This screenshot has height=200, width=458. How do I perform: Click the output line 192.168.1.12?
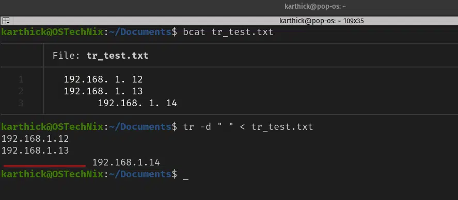pos(35,139)
